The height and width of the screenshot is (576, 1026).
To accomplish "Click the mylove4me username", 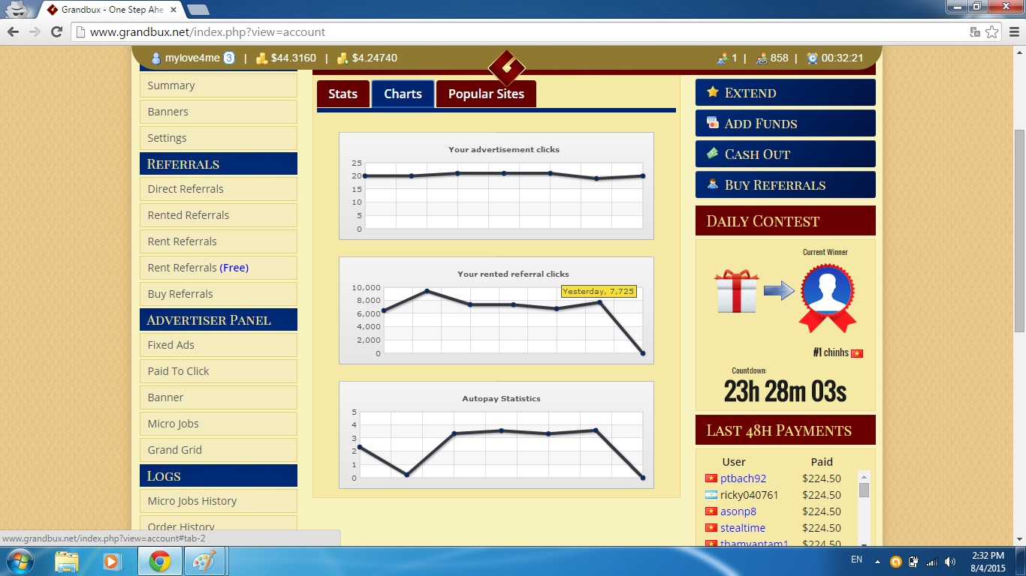I will [x=192, y=58].
